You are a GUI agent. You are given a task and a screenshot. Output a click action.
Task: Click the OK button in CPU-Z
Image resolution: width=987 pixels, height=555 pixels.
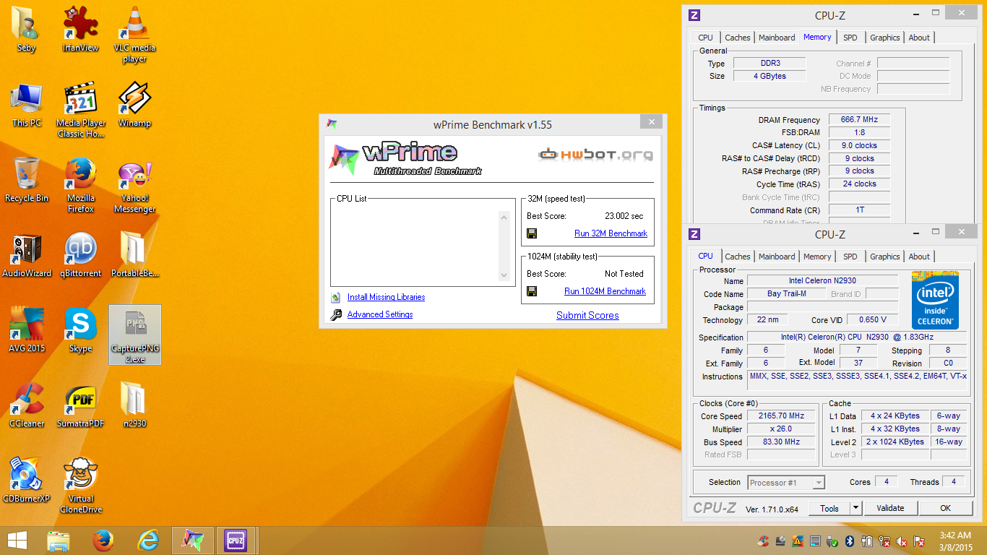point(945,508)
